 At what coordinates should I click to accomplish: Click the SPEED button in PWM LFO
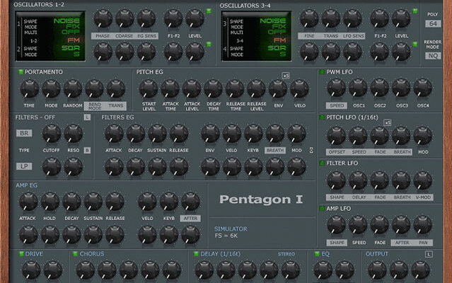point(336,106)
